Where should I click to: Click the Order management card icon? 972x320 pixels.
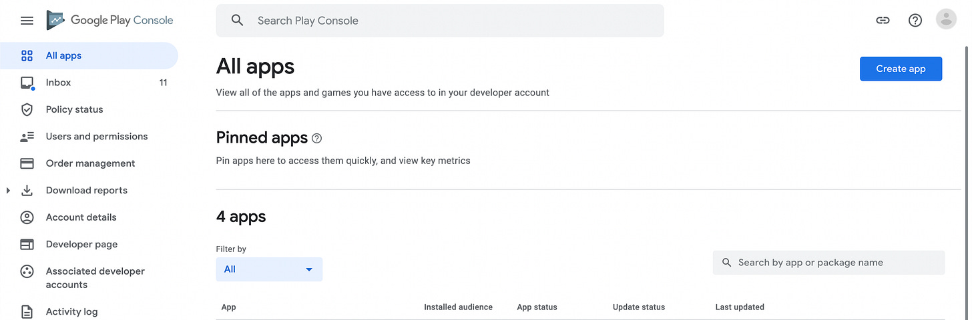point(27,163)
